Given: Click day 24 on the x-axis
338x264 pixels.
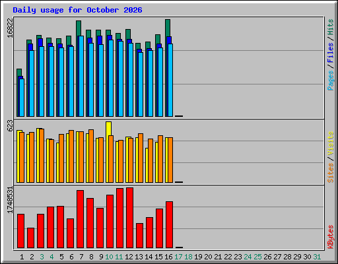Looking at the screenshot, I should (x=248, y=257).
